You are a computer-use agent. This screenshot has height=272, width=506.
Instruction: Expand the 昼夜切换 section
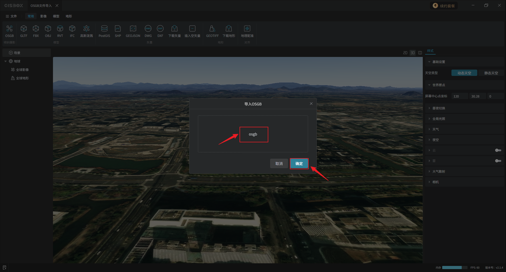point(439,108)
